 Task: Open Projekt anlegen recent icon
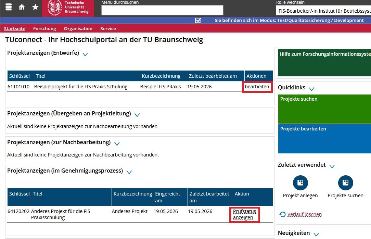300,183
